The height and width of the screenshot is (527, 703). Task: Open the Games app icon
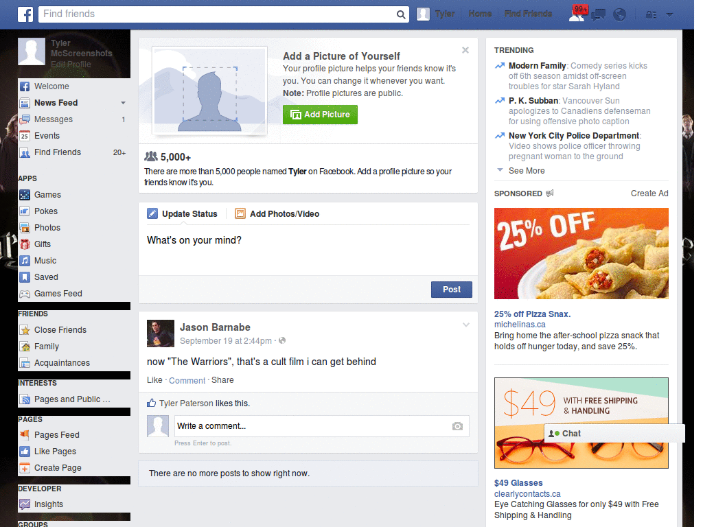[25, 195]
